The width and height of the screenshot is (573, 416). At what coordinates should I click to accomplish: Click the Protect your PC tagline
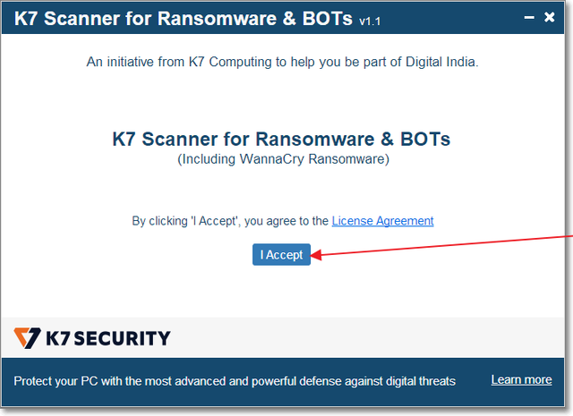click(x=235, y=381)
